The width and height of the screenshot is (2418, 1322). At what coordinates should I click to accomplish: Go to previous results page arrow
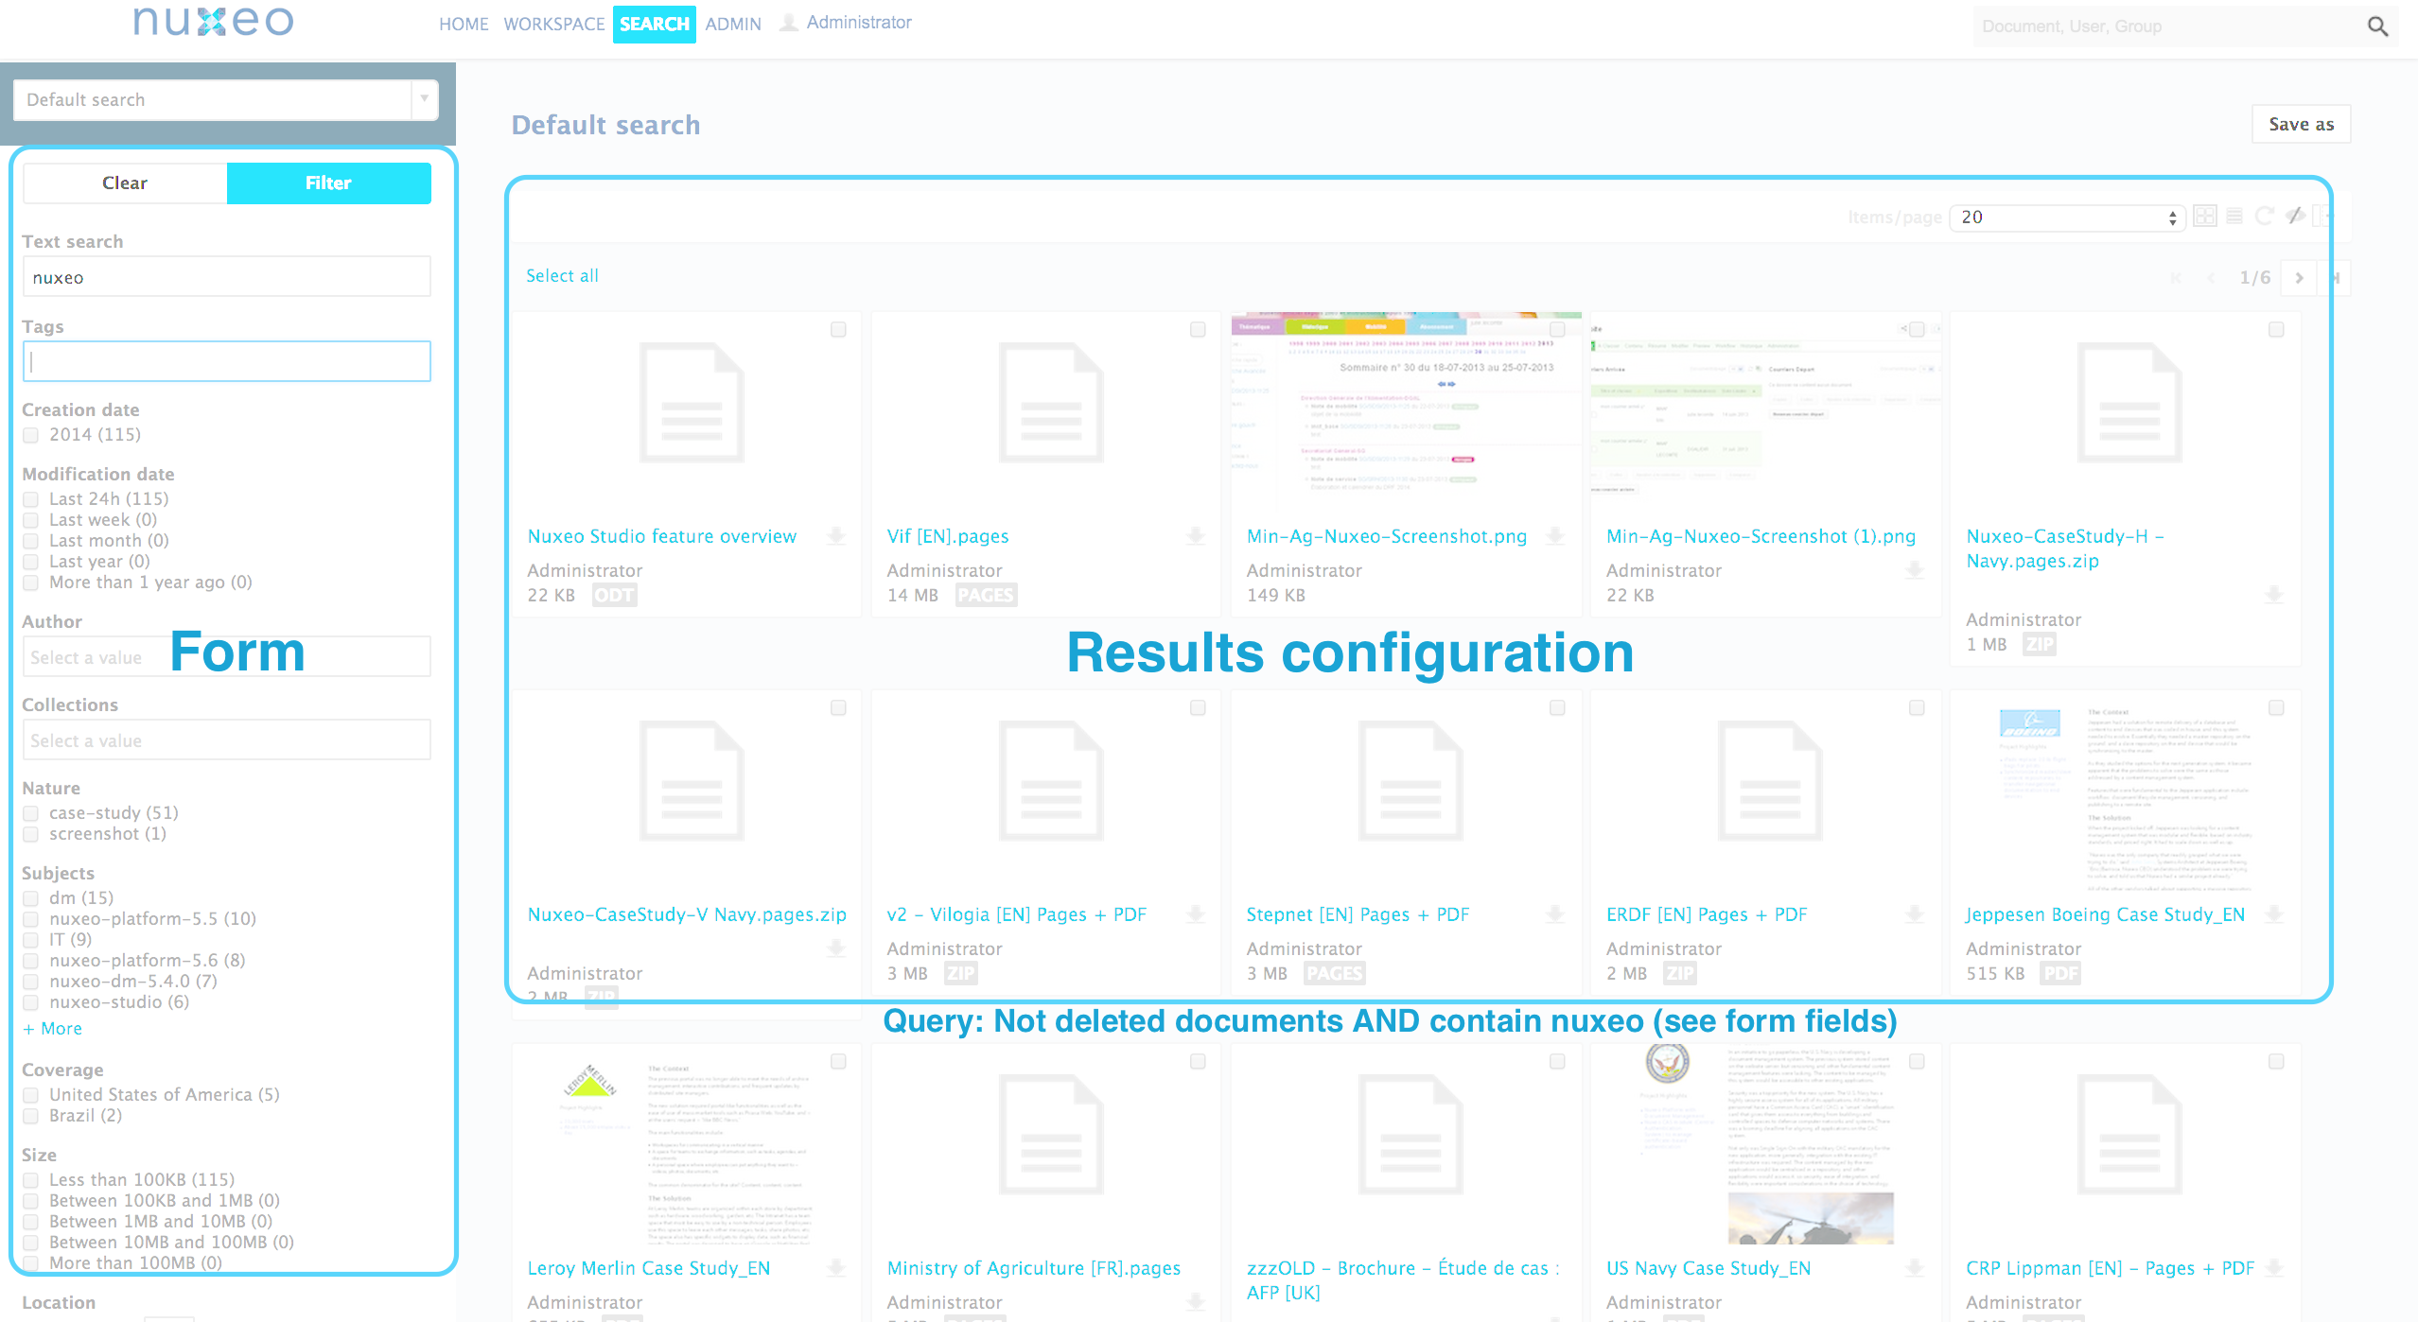click(x=2211, y=277)
